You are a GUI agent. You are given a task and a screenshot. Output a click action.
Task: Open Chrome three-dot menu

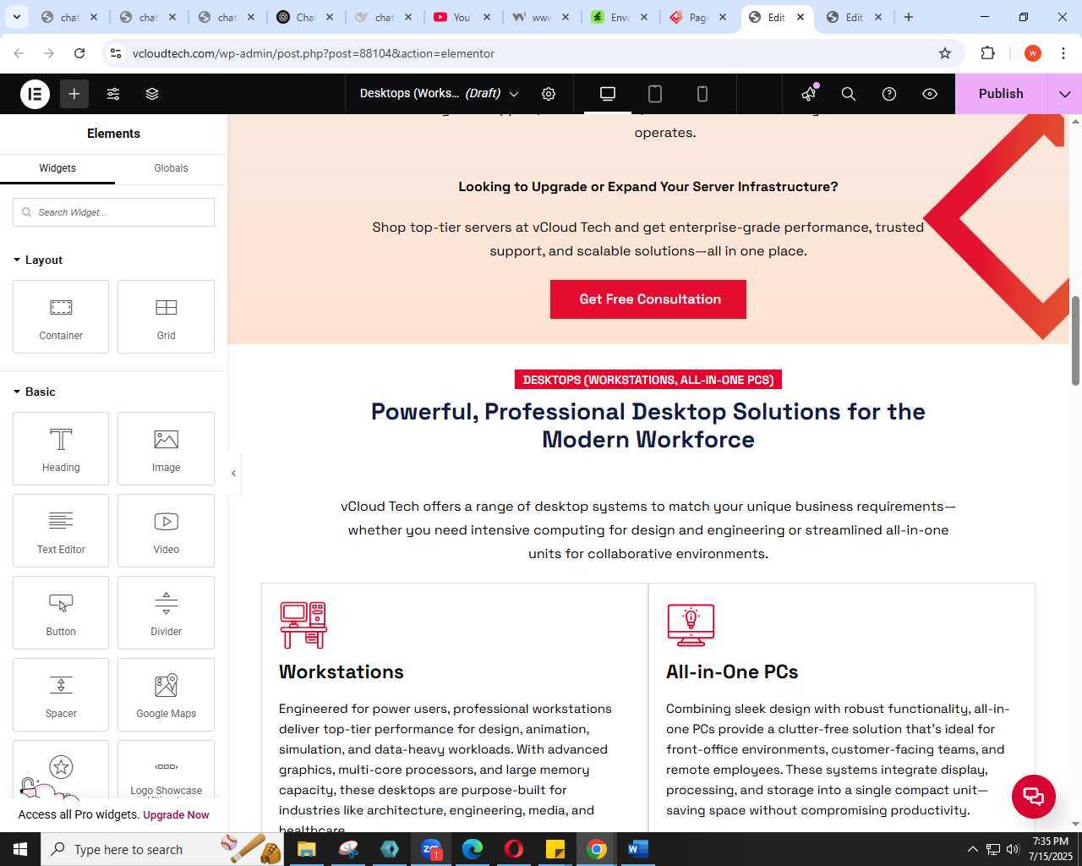pos(1063,53)
